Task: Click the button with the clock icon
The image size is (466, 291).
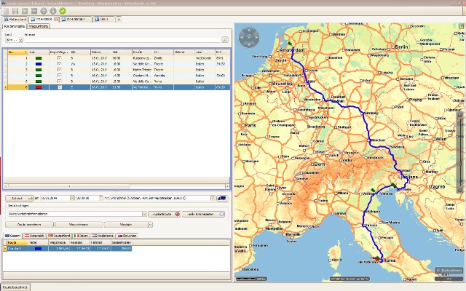Action: (204, 214)
